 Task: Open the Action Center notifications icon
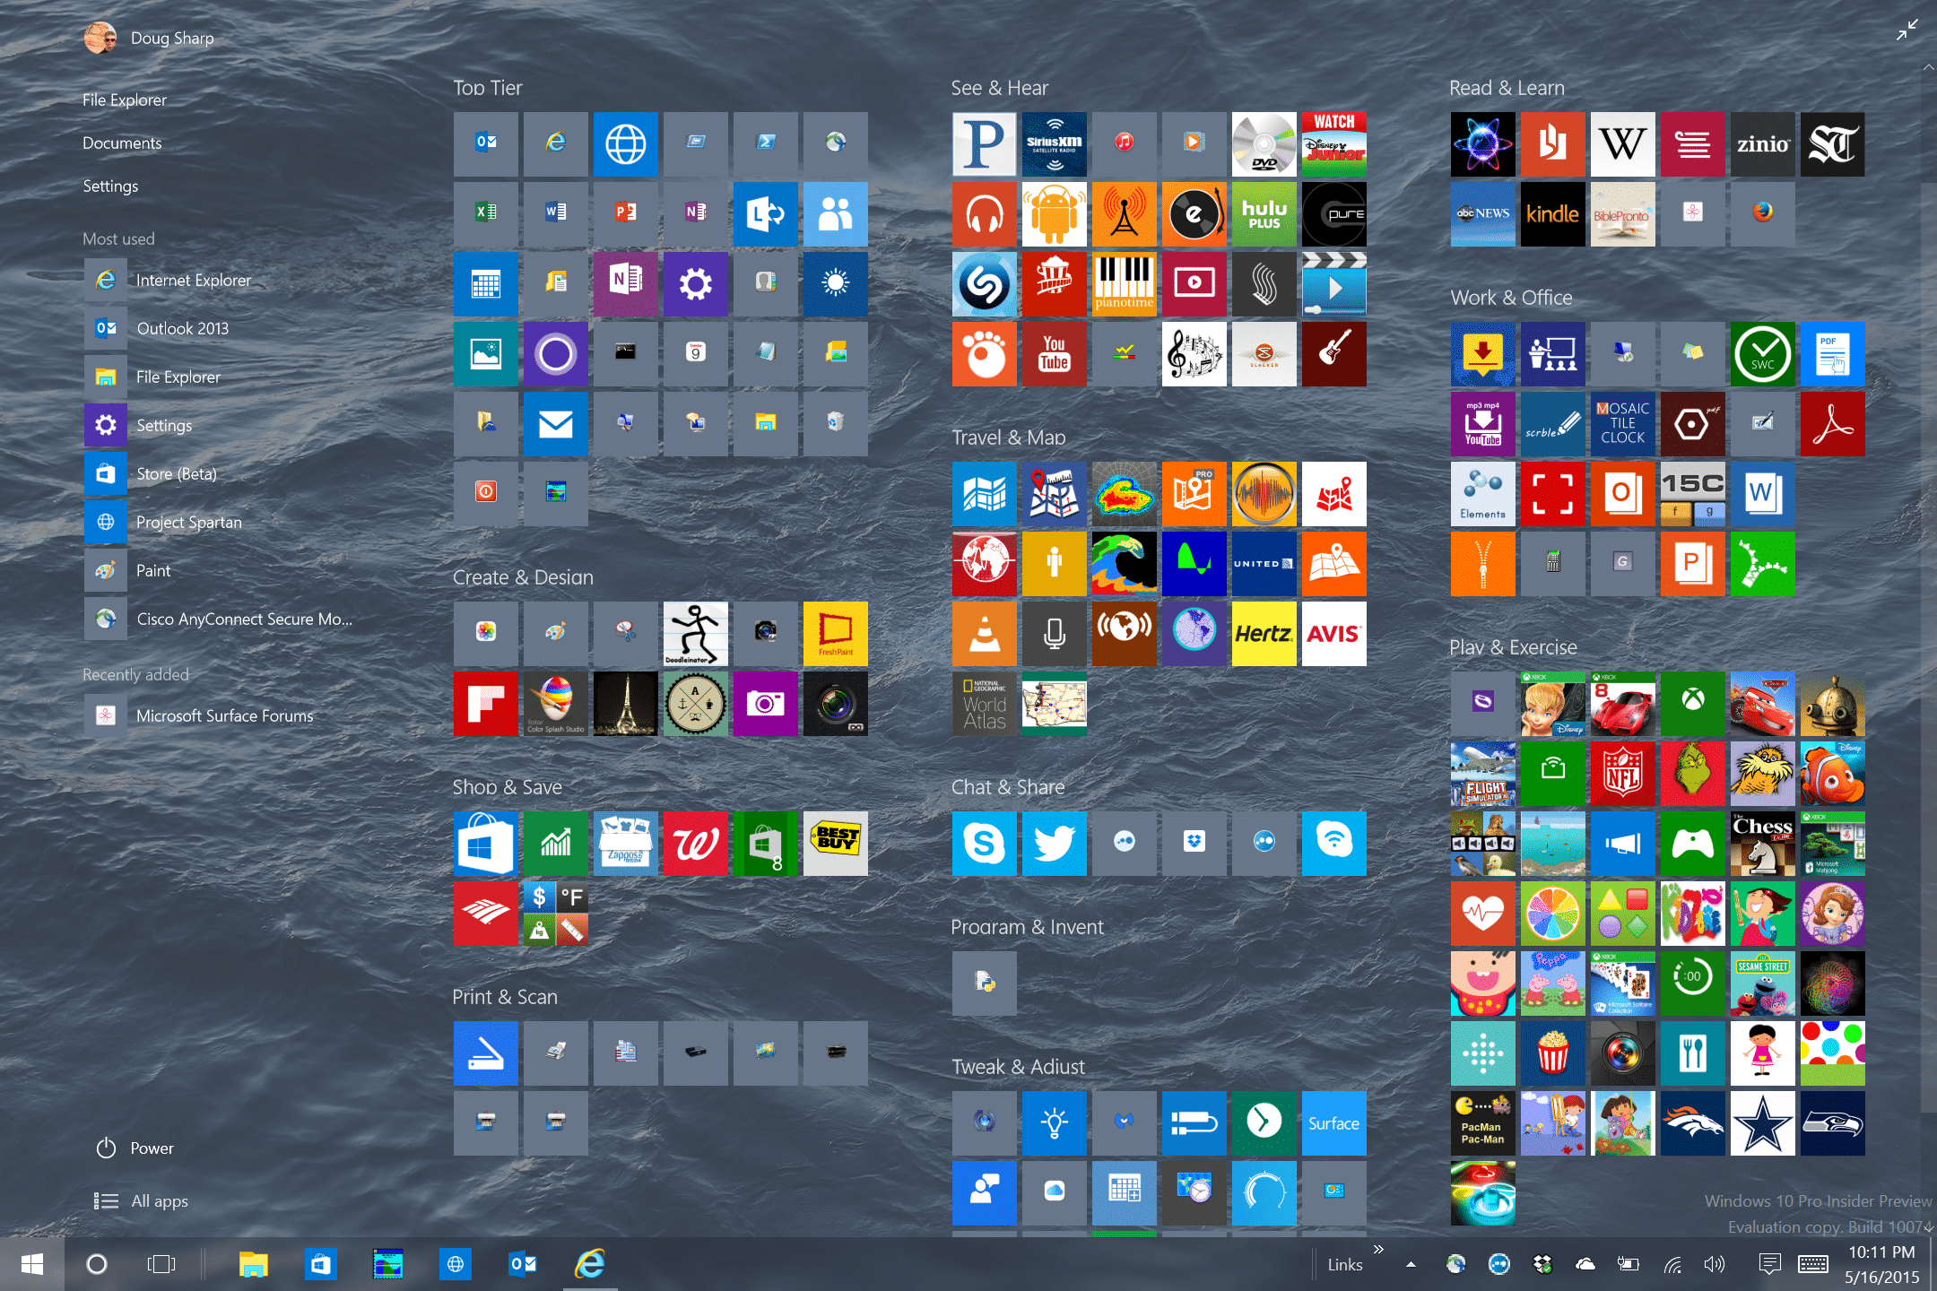coord(1769,1264)
